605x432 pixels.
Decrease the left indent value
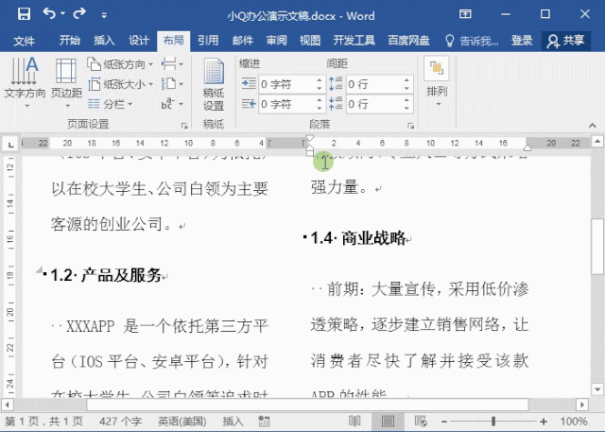click(320, 88)
